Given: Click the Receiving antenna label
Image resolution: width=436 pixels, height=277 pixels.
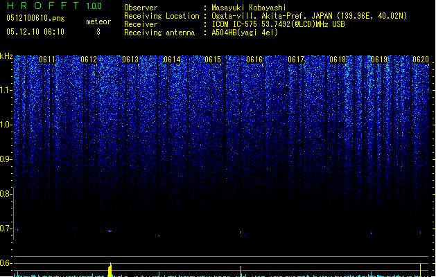Looking at the screenshot, I should [159, 33].
